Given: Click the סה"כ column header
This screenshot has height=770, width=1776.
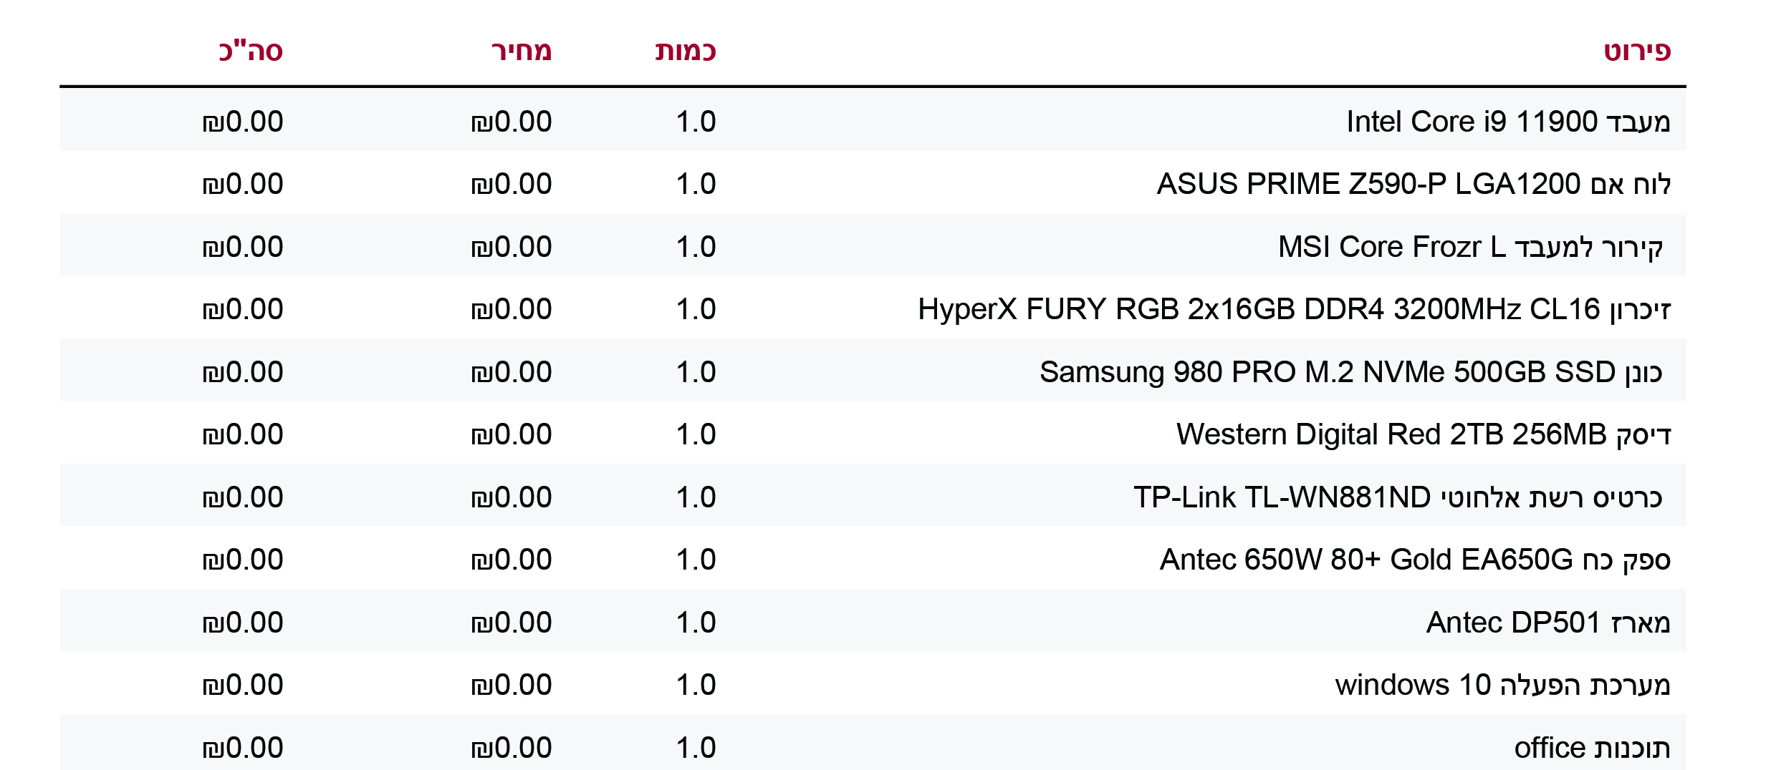Looking at the screenshot, I should click(251, 52).
